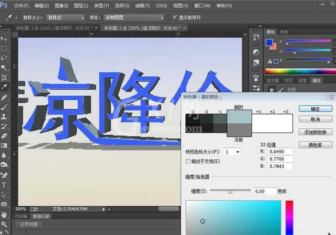The width and height of the screenshot is (336, 235).
Task: Select the Crop tool
Action: tap(4, 77)
